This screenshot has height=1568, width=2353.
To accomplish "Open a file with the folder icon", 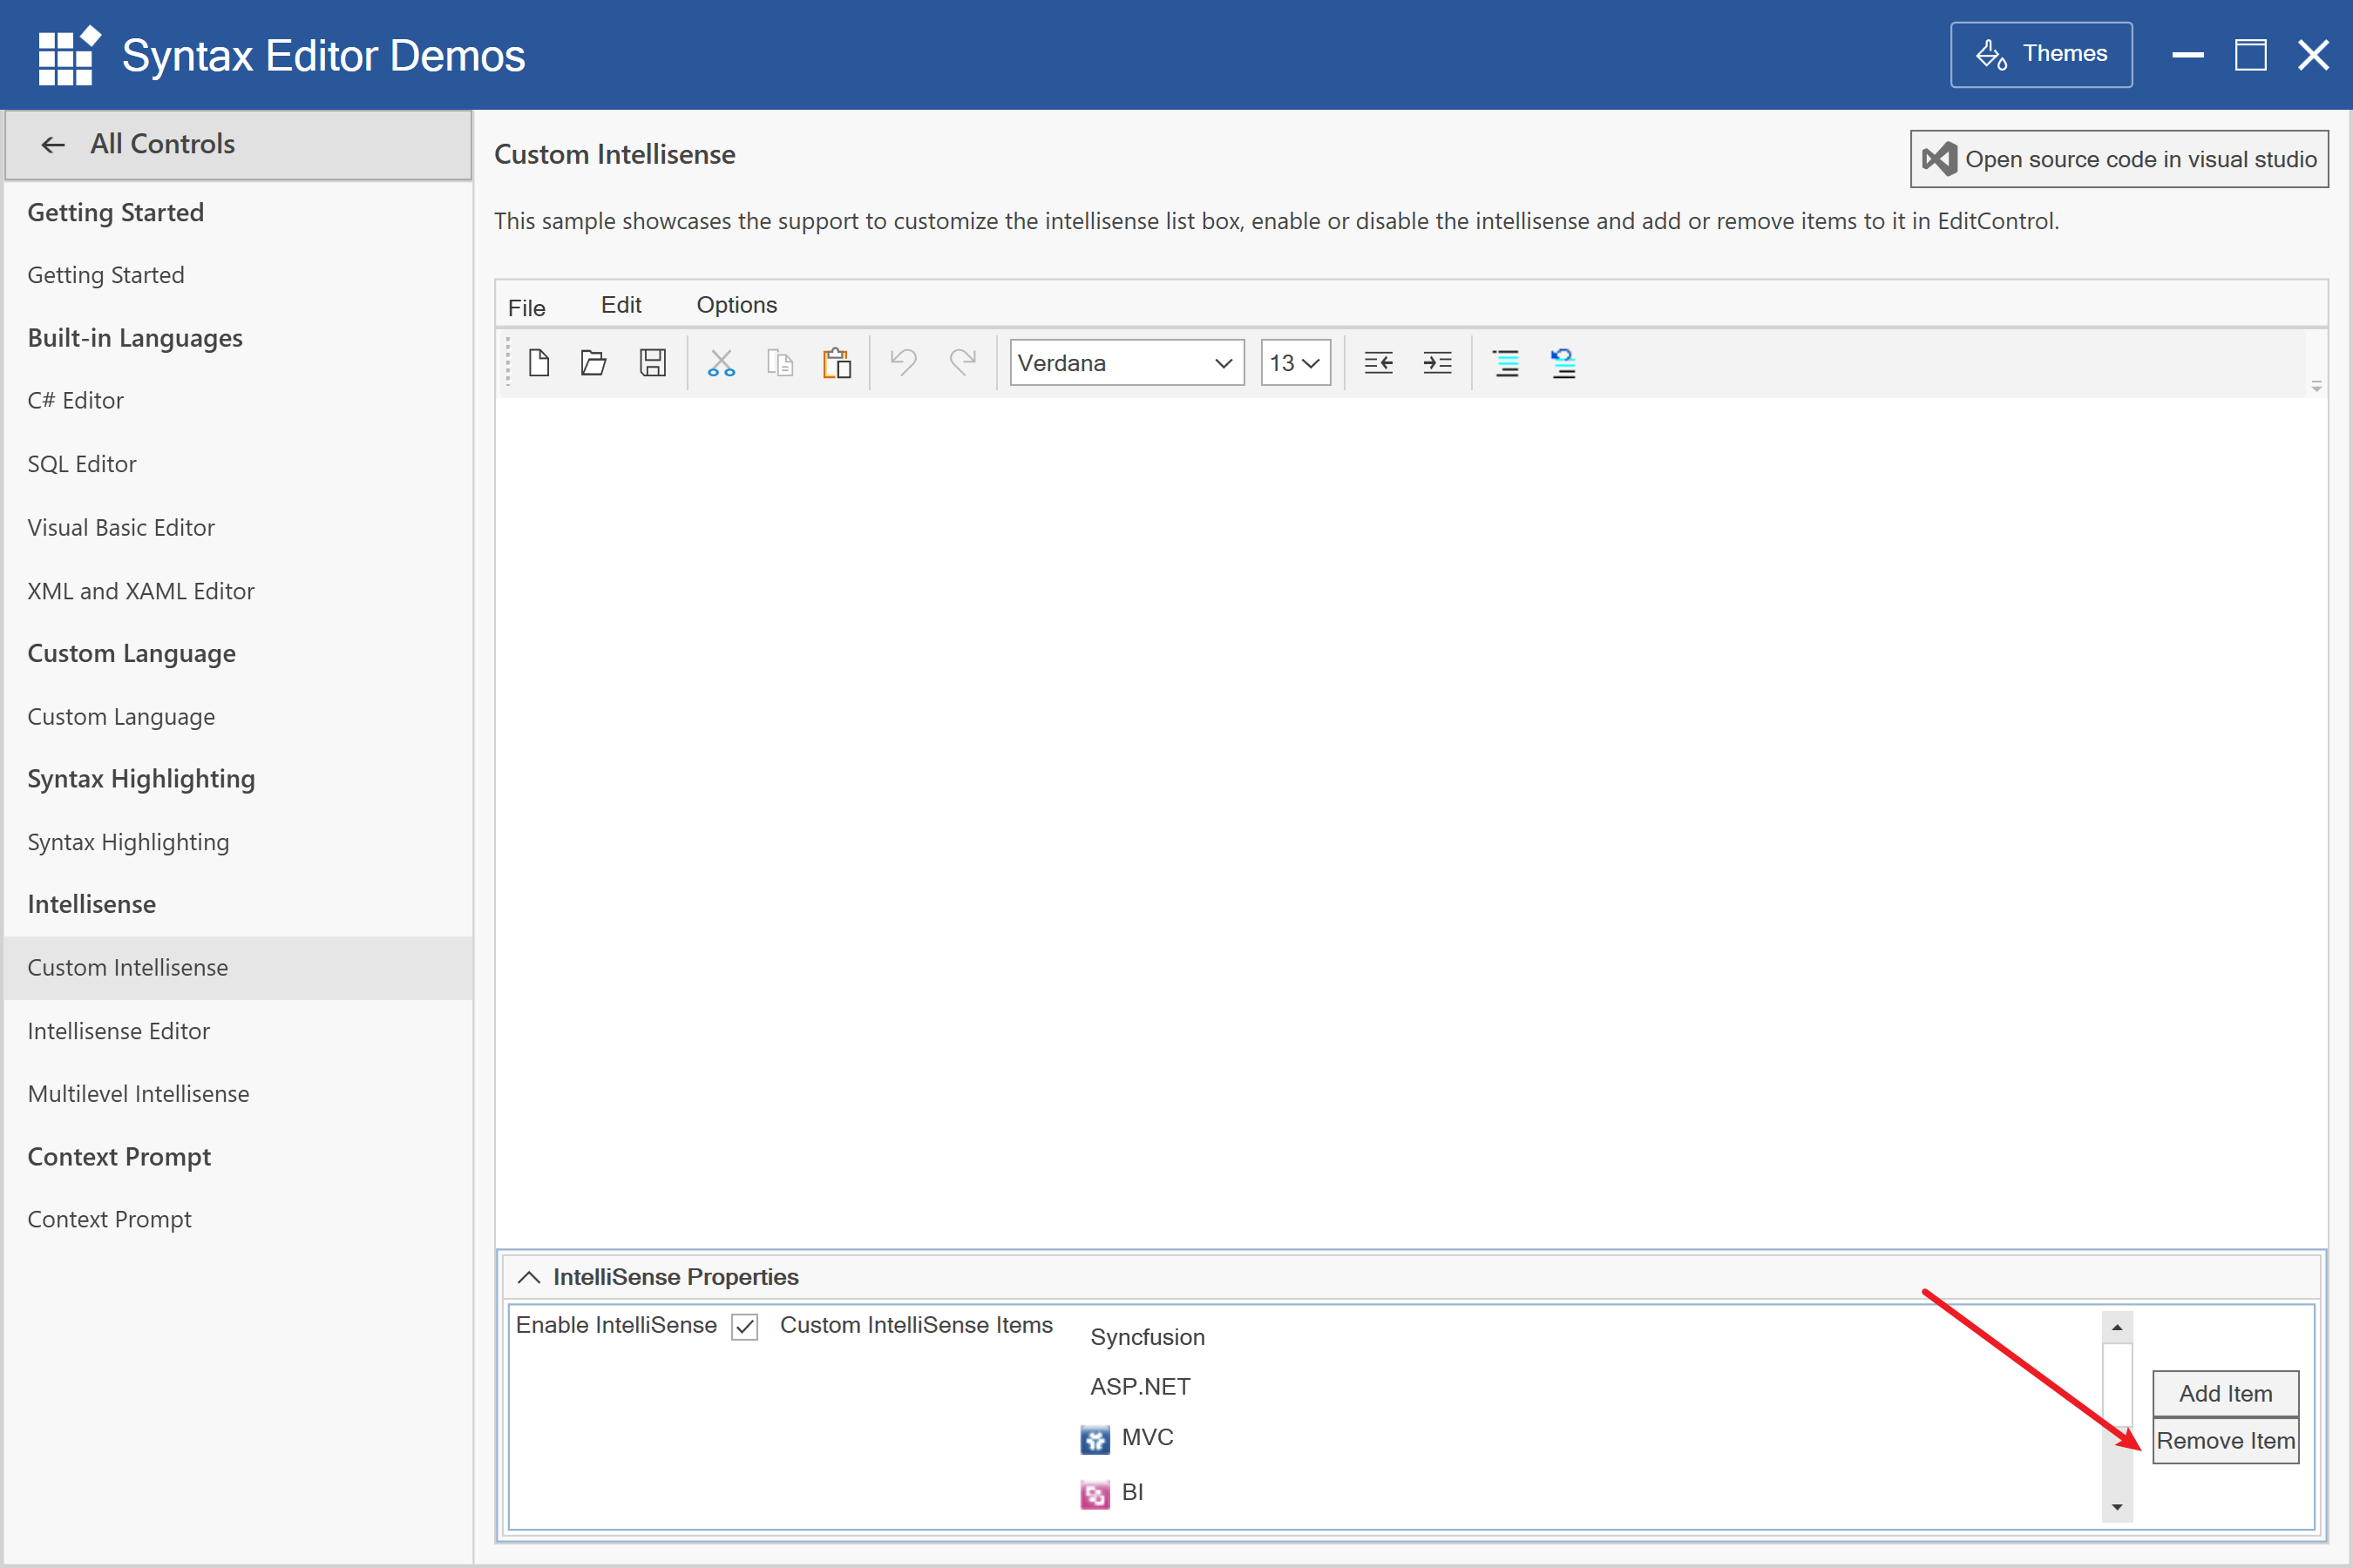I will [593, 363].
